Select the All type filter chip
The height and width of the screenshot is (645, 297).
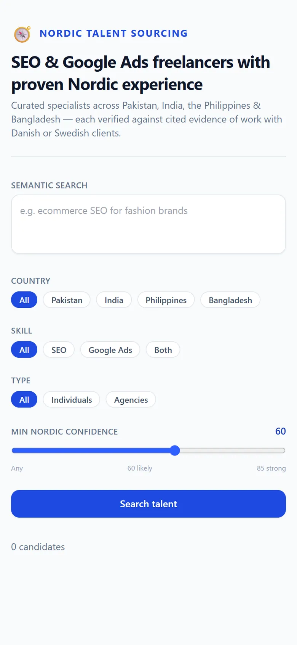(24, 399)
